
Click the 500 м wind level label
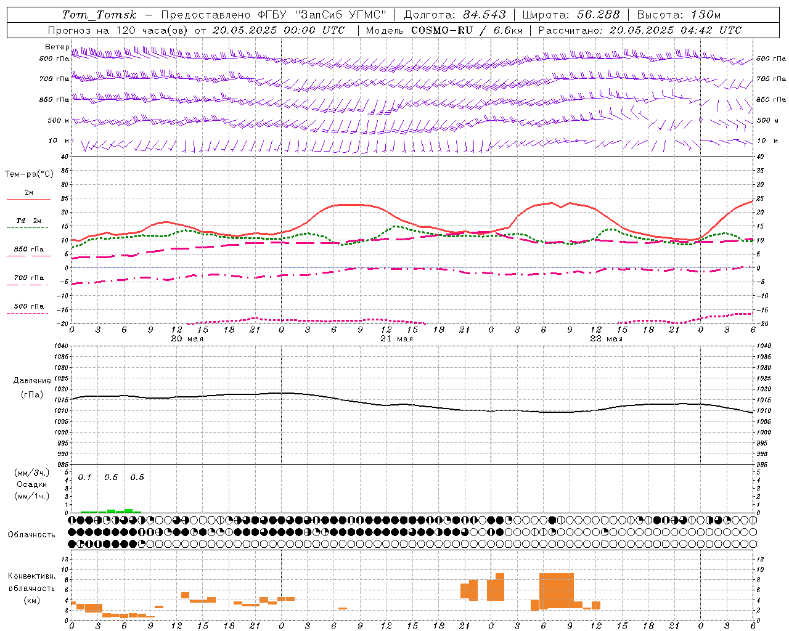[x=58, y=120]
